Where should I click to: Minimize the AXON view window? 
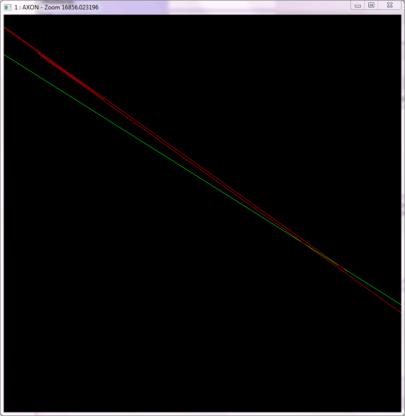pos(358,5)
